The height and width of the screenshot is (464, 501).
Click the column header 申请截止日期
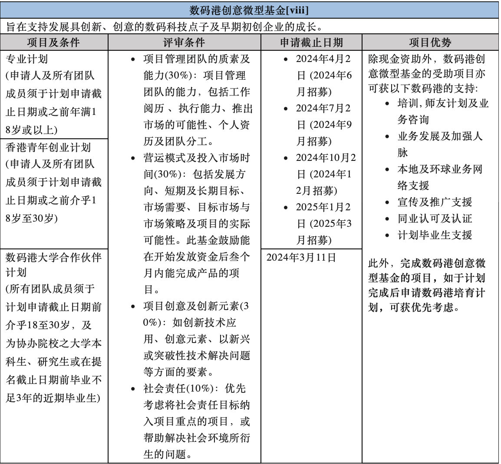pos(311,42)
